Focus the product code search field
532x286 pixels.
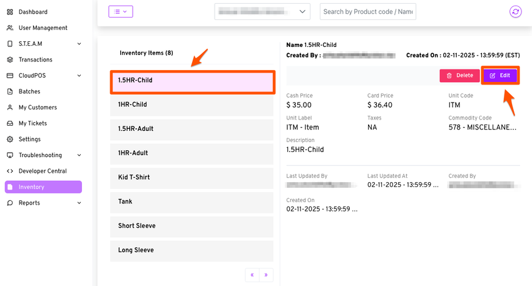(x=368, y=11)
